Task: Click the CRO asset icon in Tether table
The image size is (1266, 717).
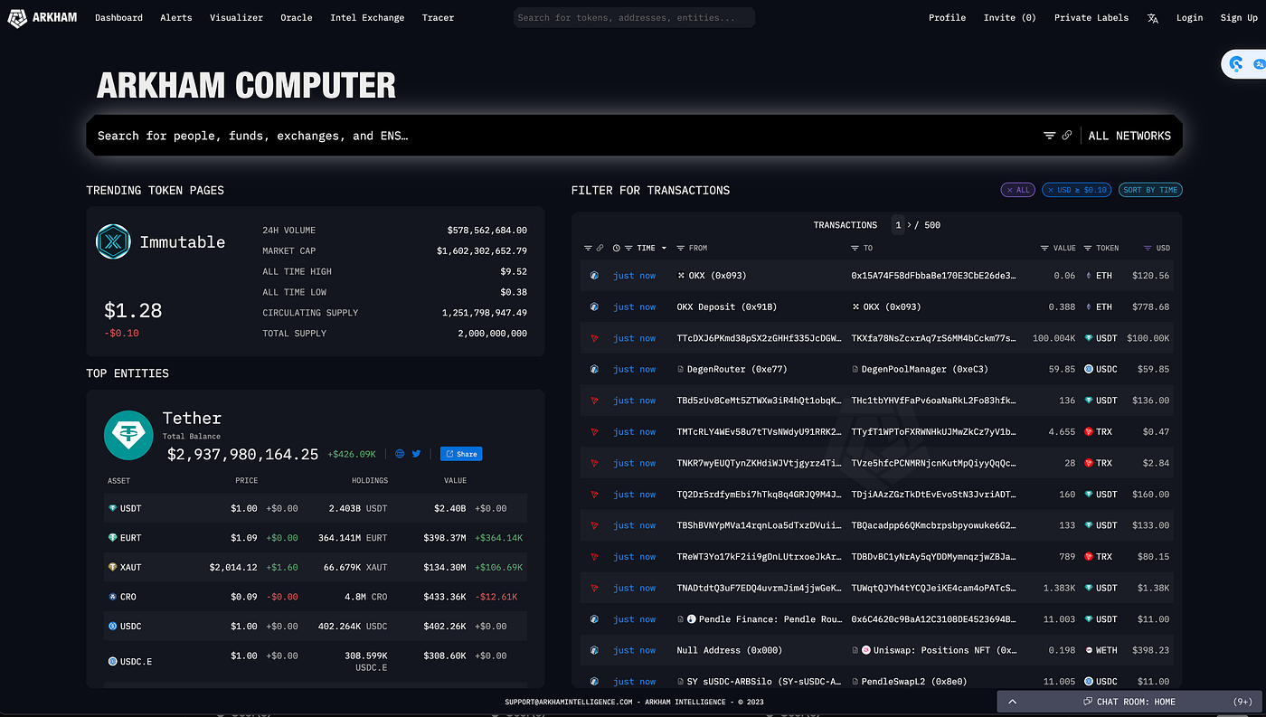Action: click(112, 597)
